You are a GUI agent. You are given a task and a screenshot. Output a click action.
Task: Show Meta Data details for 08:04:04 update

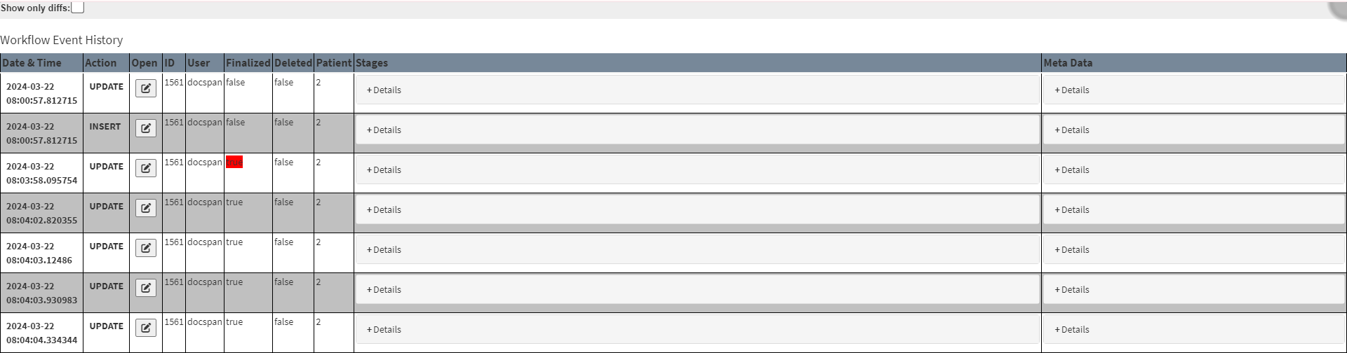pyautogui.click(x=1072, y=330)
